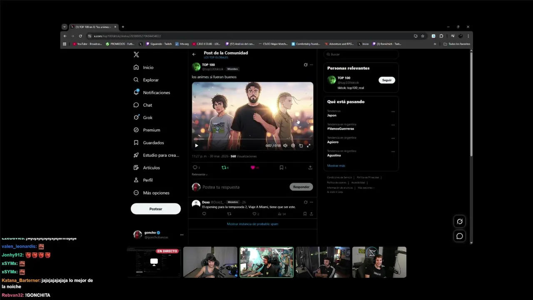Mute the video with the speaker icon
The image size is (533, 300).
(285, 145)
